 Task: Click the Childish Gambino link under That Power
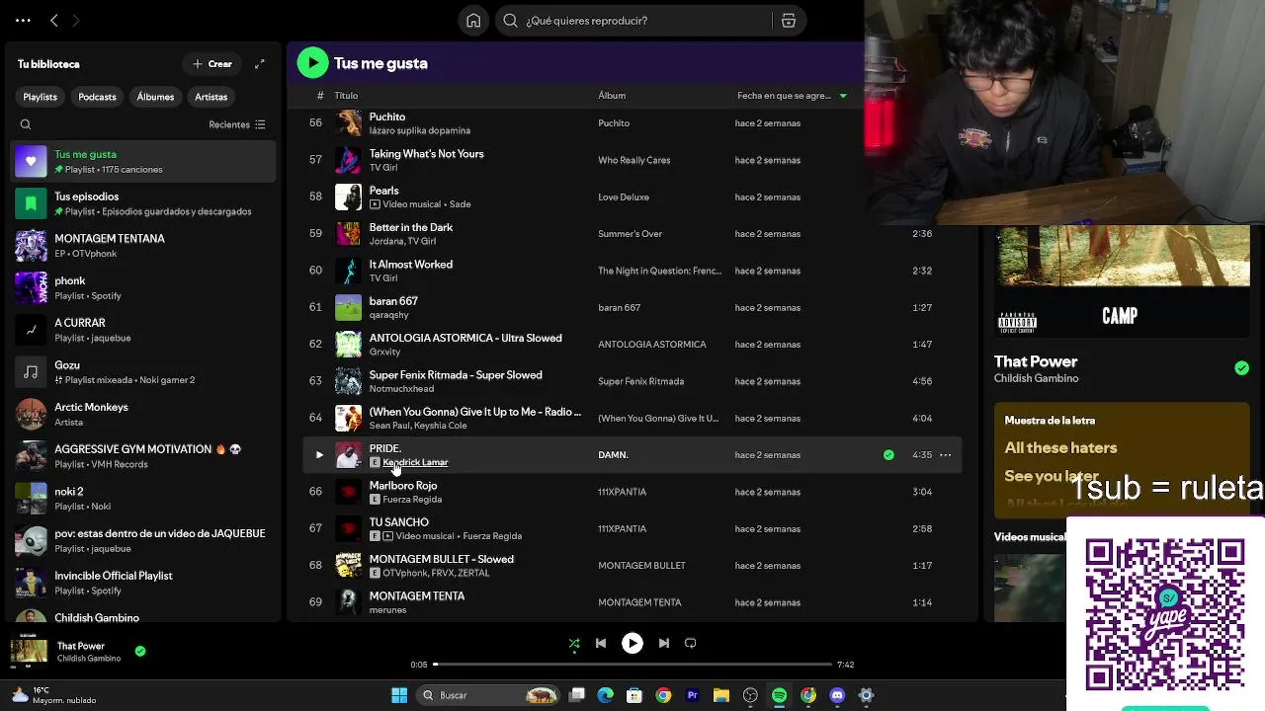click(x=1036, y=378)
